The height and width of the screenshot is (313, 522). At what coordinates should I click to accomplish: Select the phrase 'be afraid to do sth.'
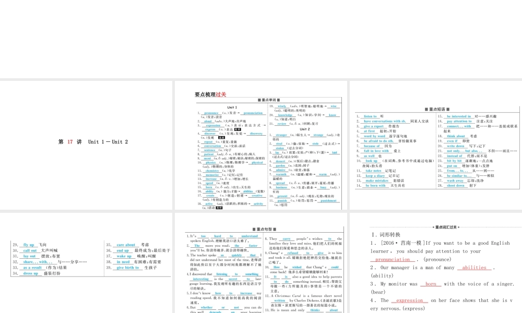click(x=379, y=141)
